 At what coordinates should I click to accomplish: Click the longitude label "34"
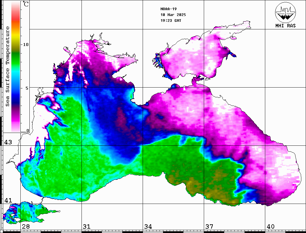pos(148,227)
